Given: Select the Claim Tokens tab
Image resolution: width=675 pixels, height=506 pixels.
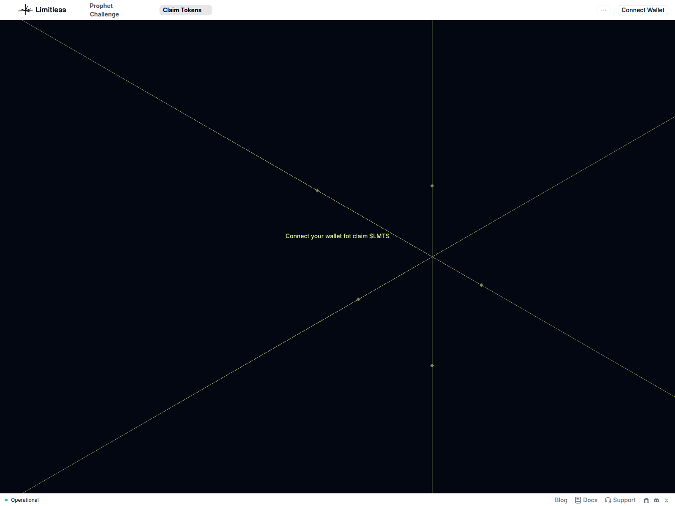Looking at the screenshot, I should [186, 10].
